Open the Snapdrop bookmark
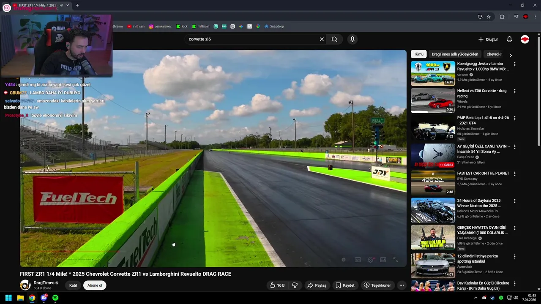The height and width of the screenshot is (304, 541). [x=274, y=26]
